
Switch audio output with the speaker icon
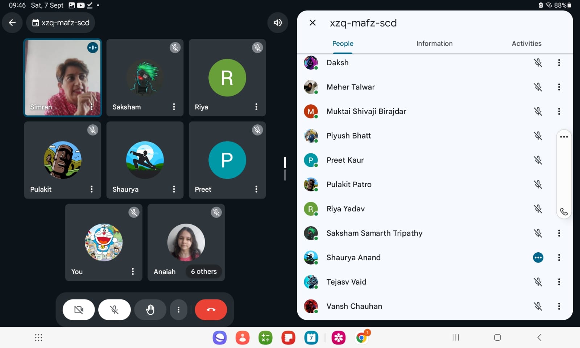(278, 23)
